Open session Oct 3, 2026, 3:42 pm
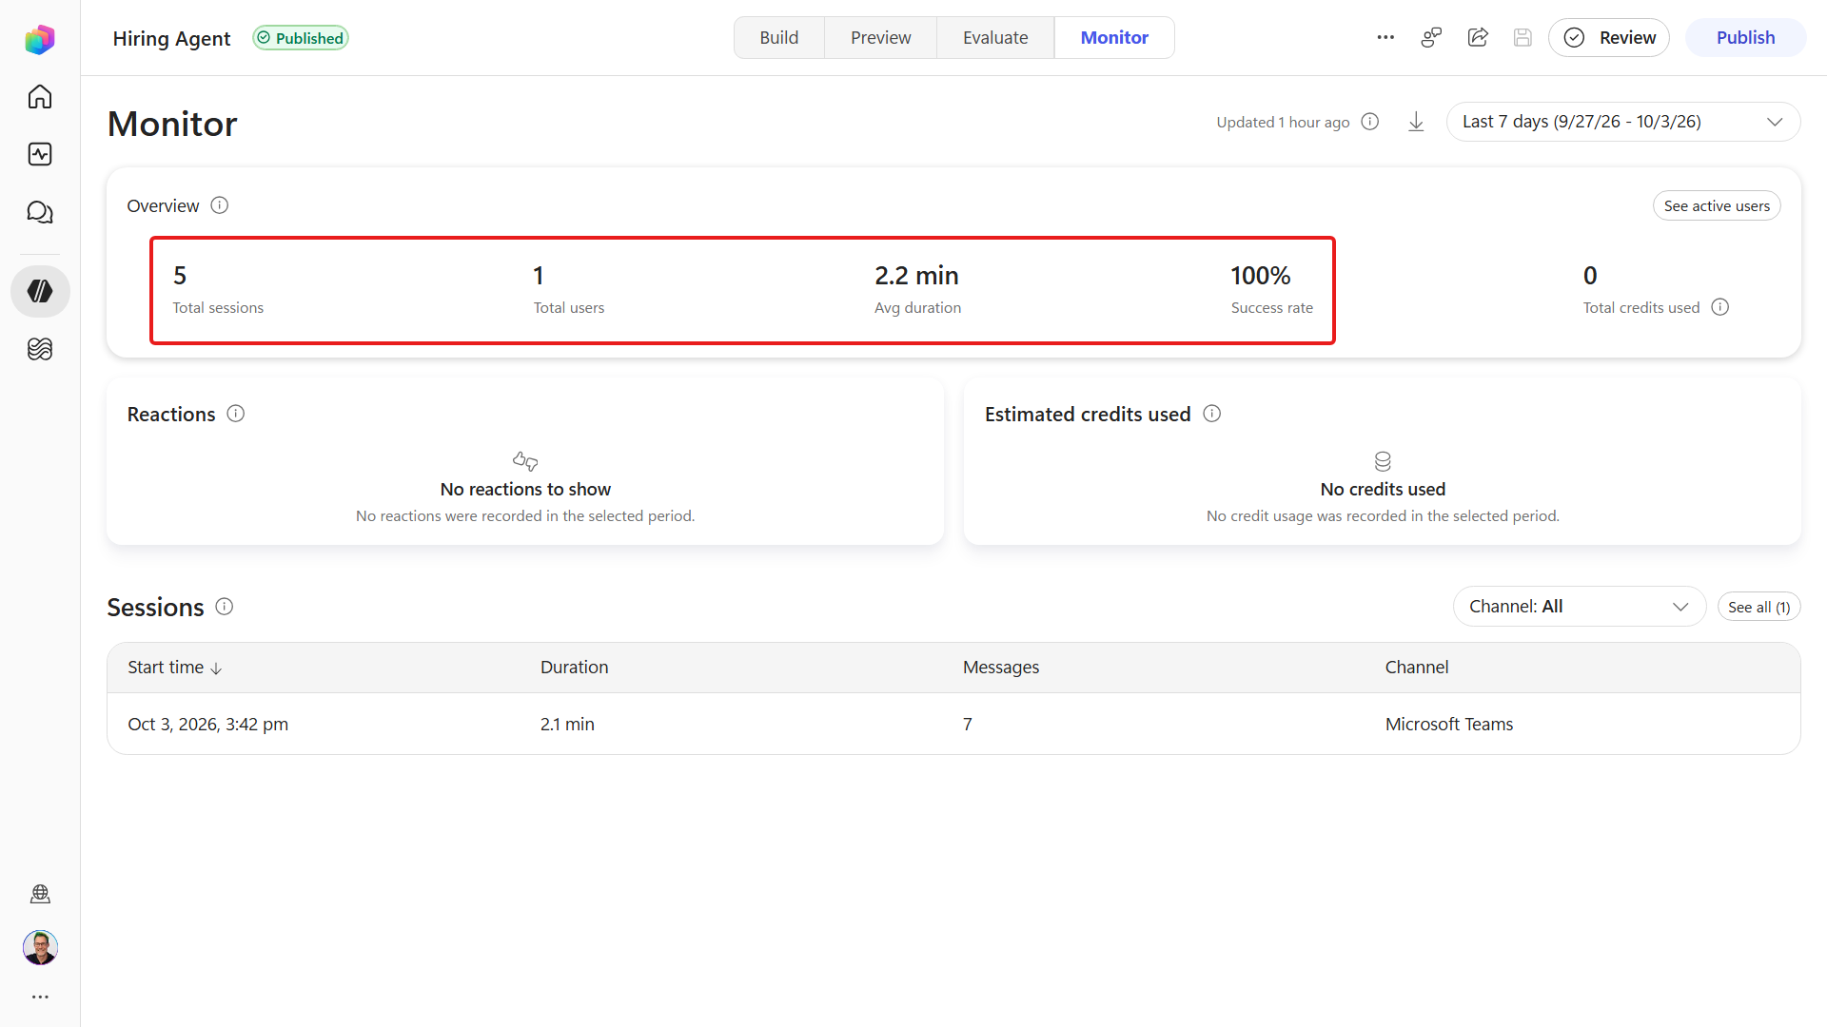 tap(953, 725)
